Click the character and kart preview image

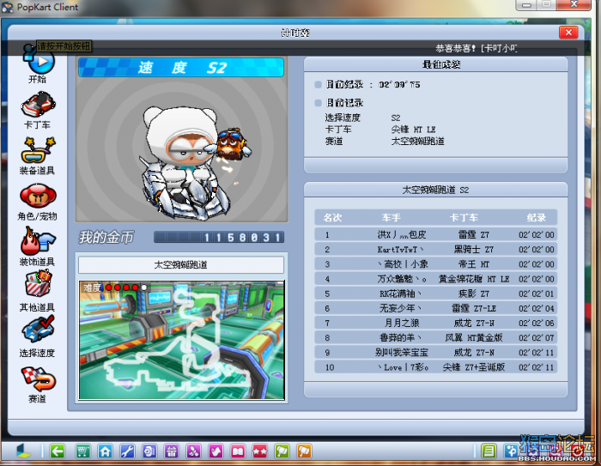coord(181,150)
